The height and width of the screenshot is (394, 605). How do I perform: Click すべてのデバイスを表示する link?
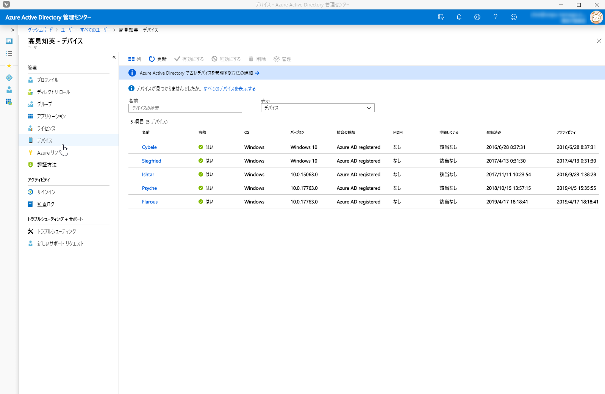230,89
